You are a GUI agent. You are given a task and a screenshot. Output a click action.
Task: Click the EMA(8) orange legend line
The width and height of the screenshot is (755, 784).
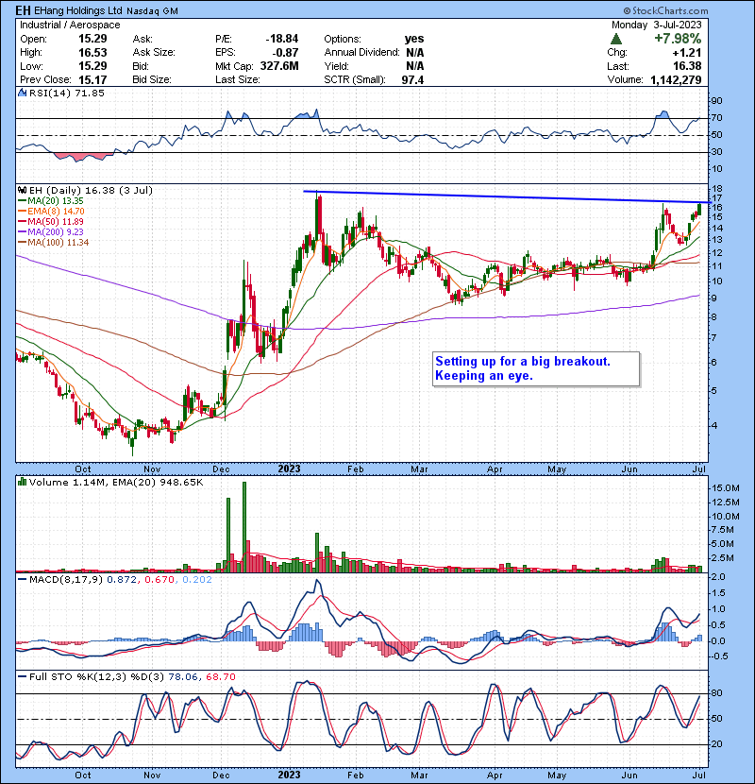(x=22, y=212)
